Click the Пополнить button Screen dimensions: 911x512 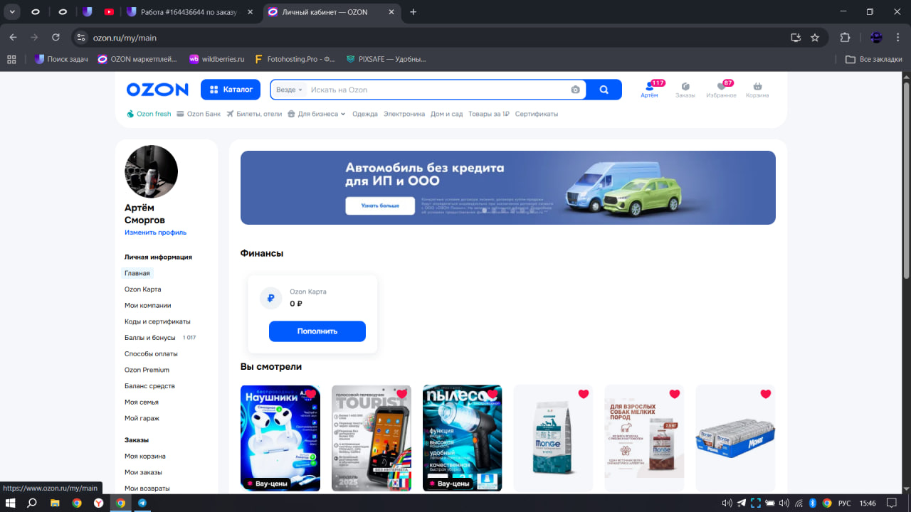[x=317, y=331]
